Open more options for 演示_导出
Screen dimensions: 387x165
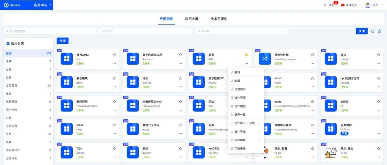coord(378,157)
